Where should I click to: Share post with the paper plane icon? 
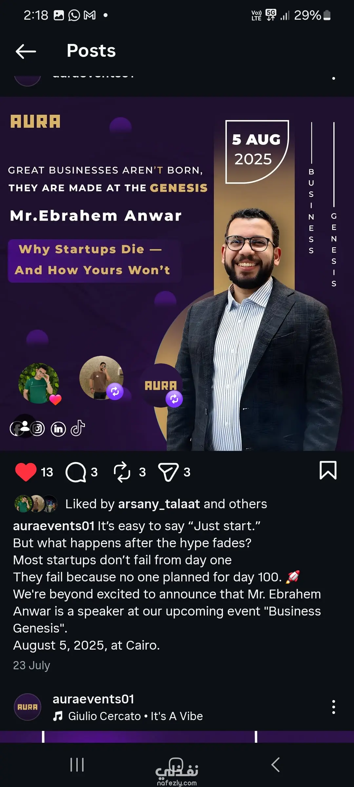(x=168, y=472)
